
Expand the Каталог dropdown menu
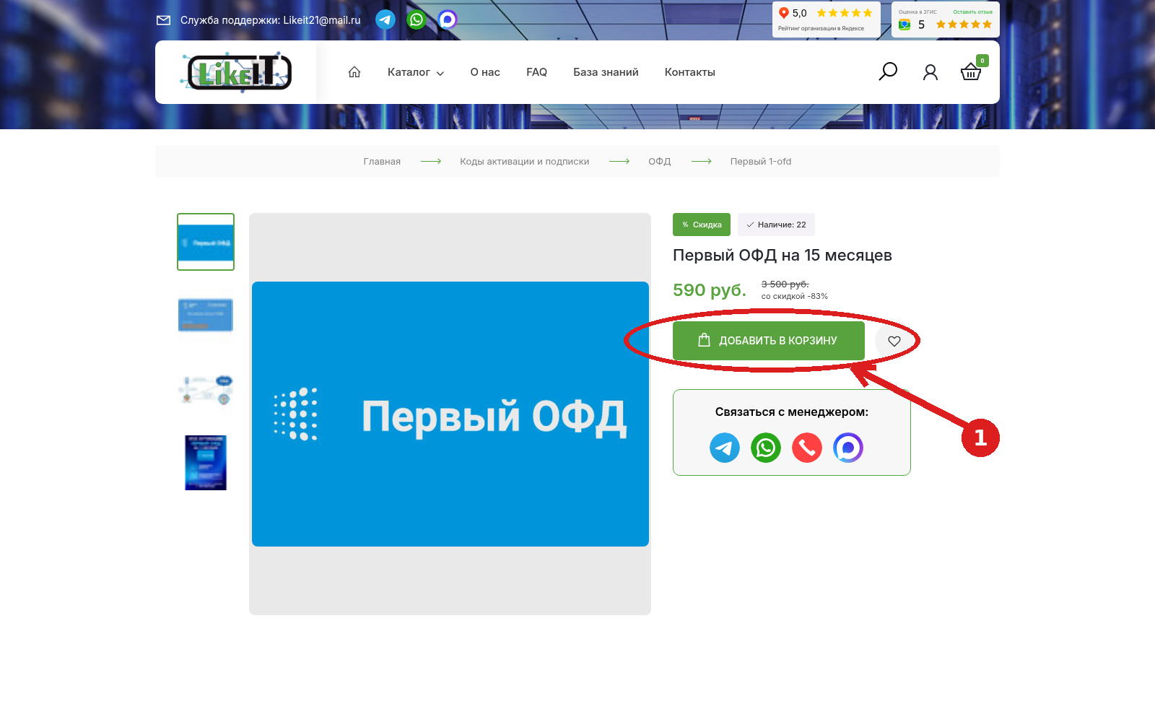(416, 72)
